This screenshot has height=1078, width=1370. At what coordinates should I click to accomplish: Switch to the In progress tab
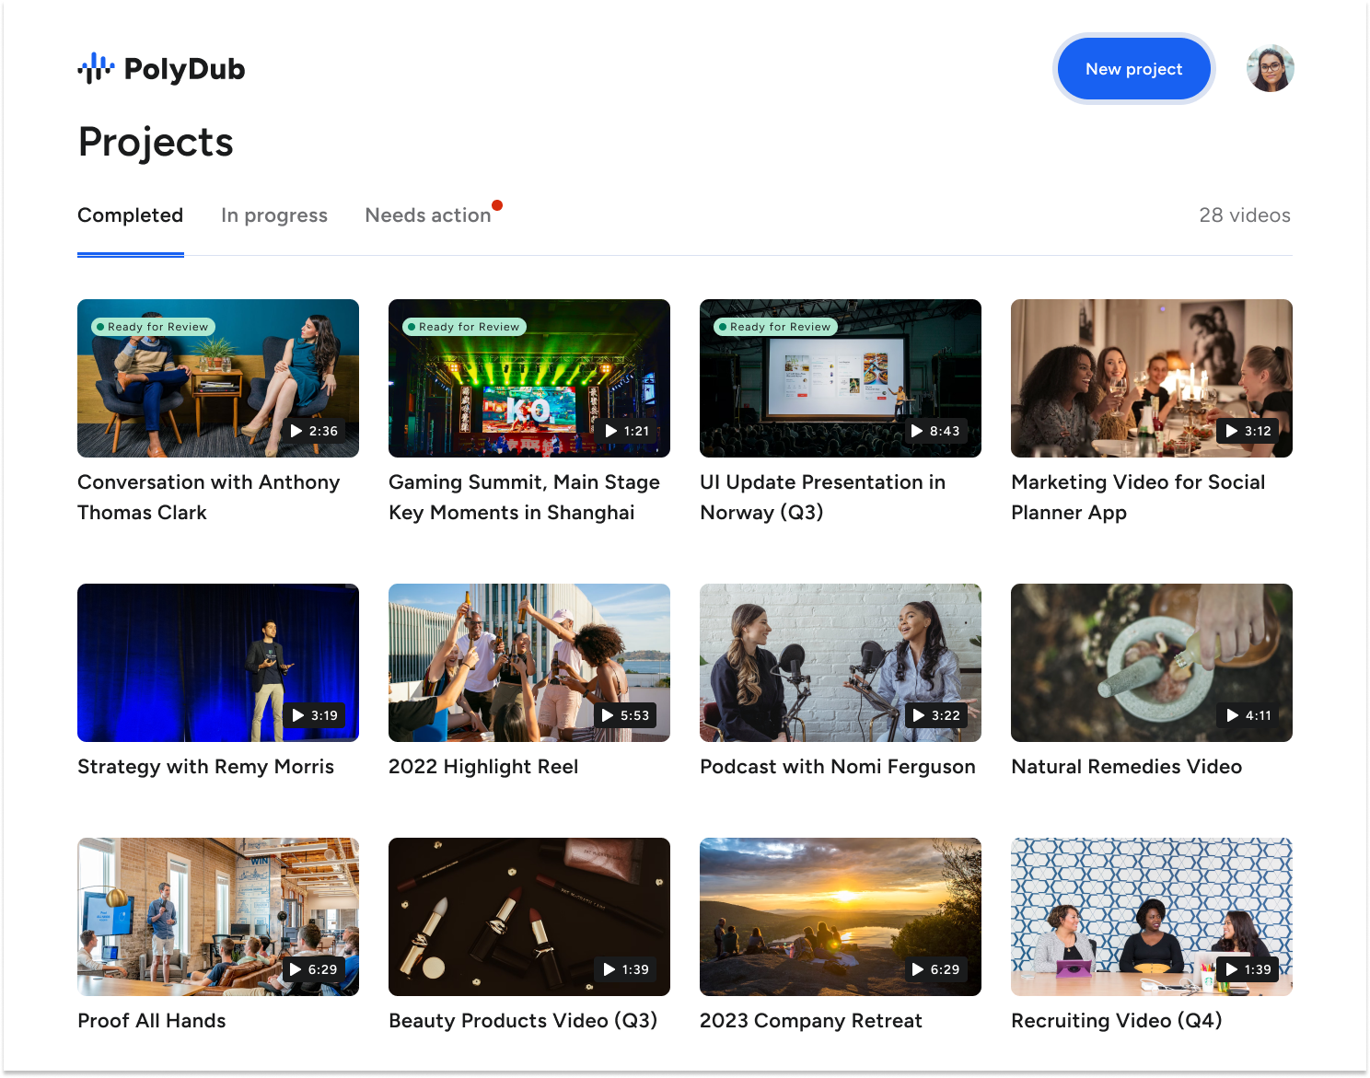[x=273, y=215]
